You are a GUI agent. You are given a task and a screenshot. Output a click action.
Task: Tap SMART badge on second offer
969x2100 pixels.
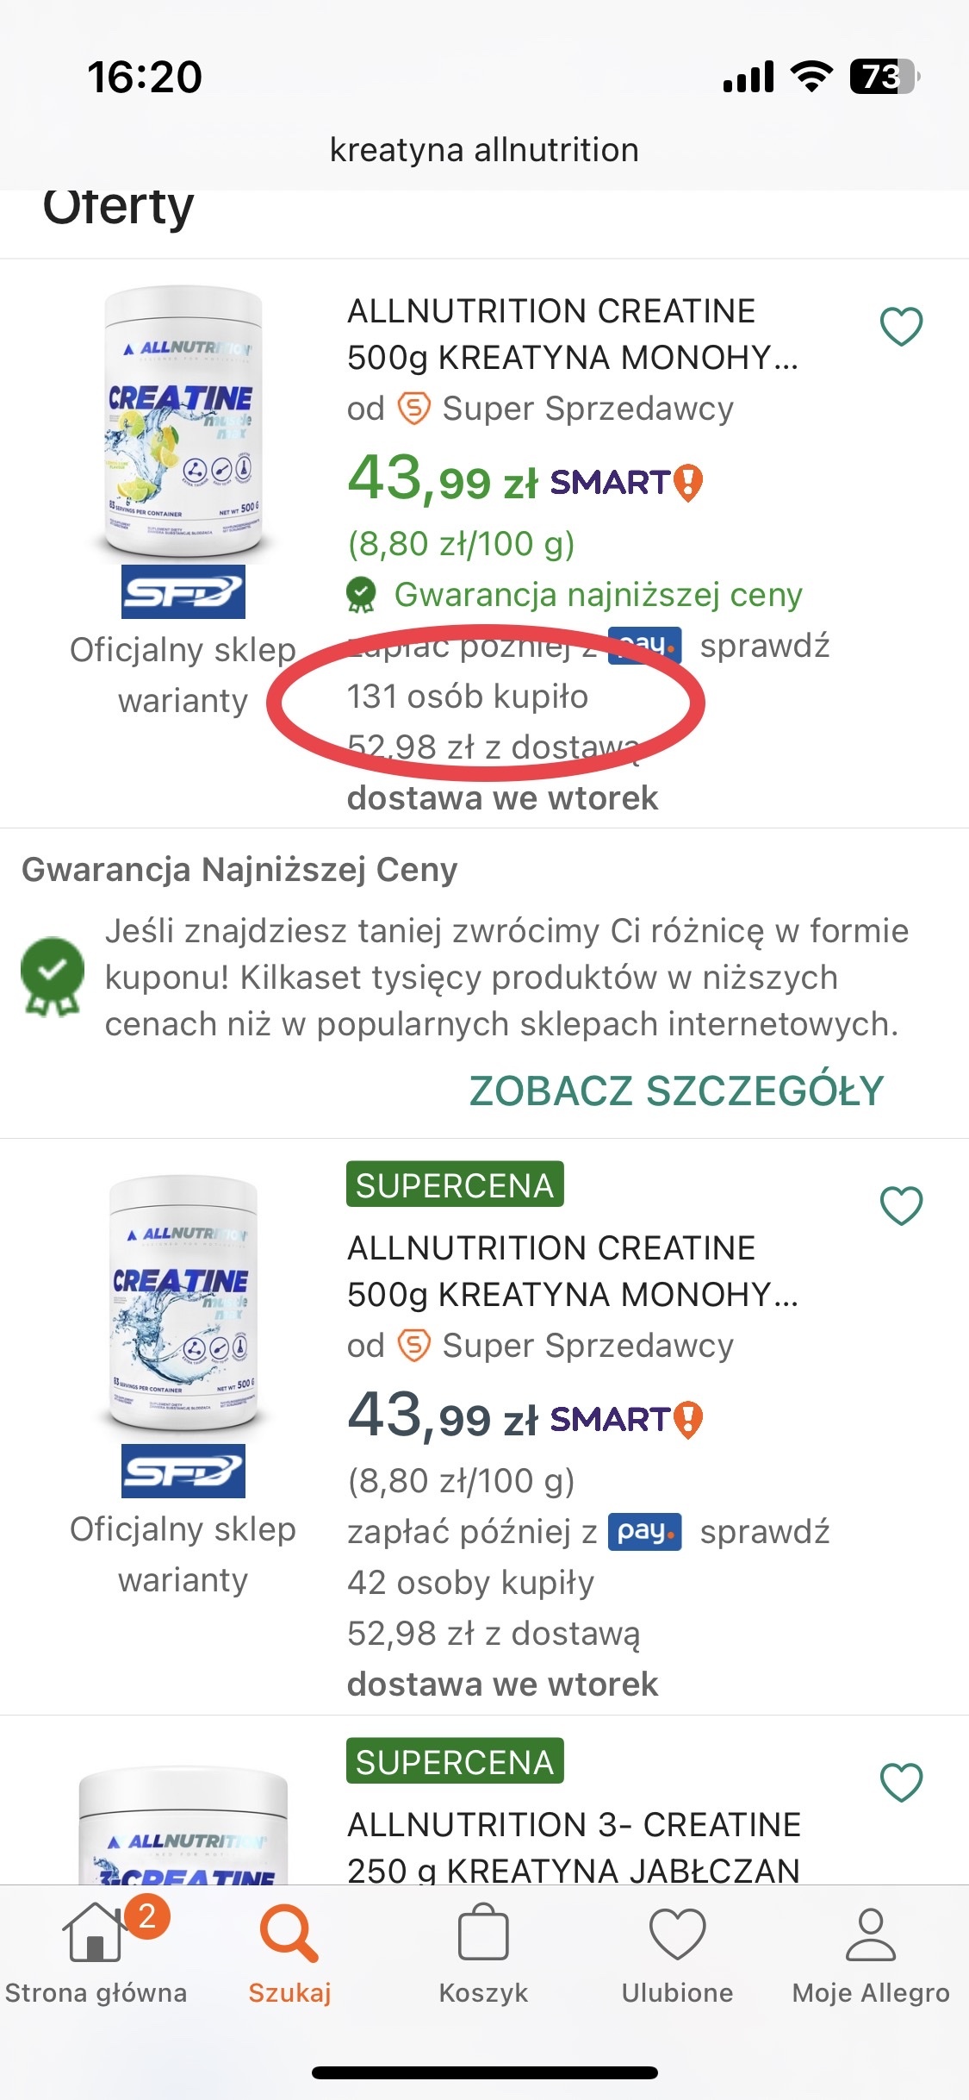(626, 1420)
